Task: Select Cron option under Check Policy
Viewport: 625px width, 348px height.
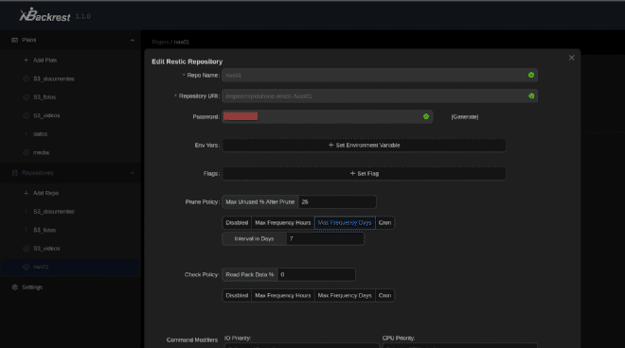Action: tap(384, 295)
